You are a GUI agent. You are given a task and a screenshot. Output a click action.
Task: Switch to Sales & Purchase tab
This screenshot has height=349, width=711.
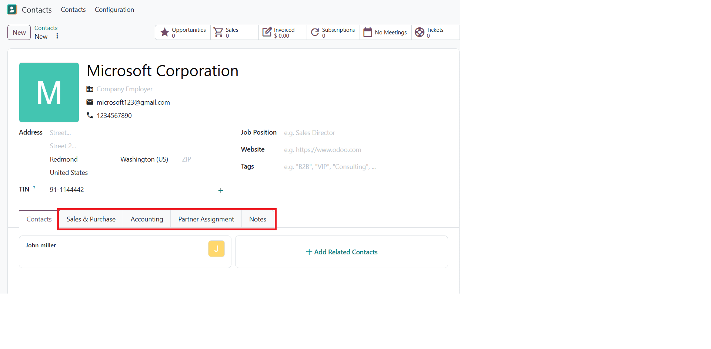click(91, 219)
